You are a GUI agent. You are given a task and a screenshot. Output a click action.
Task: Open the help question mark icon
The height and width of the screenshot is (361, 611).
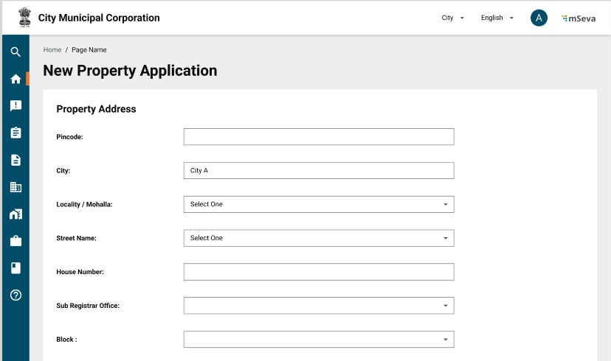click(15, 295)
